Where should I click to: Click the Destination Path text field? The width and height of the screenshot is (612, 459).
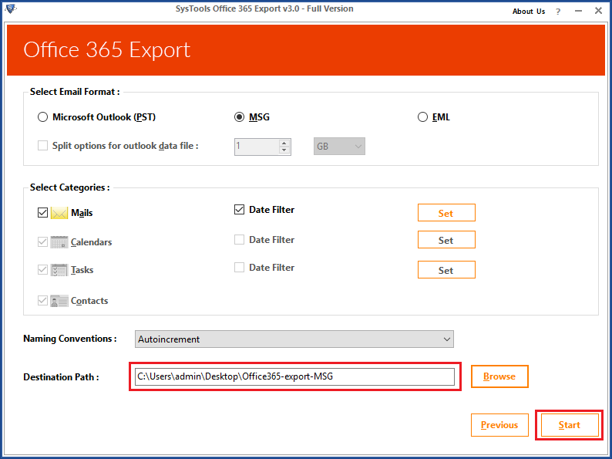tap(294, 376)
